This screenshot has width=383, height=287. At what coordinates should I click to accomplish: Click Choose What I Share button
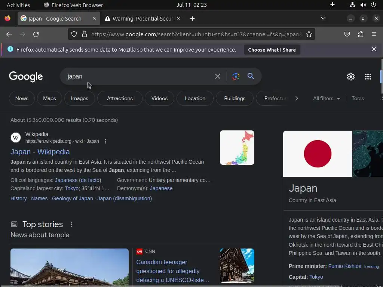click(272, 50)
